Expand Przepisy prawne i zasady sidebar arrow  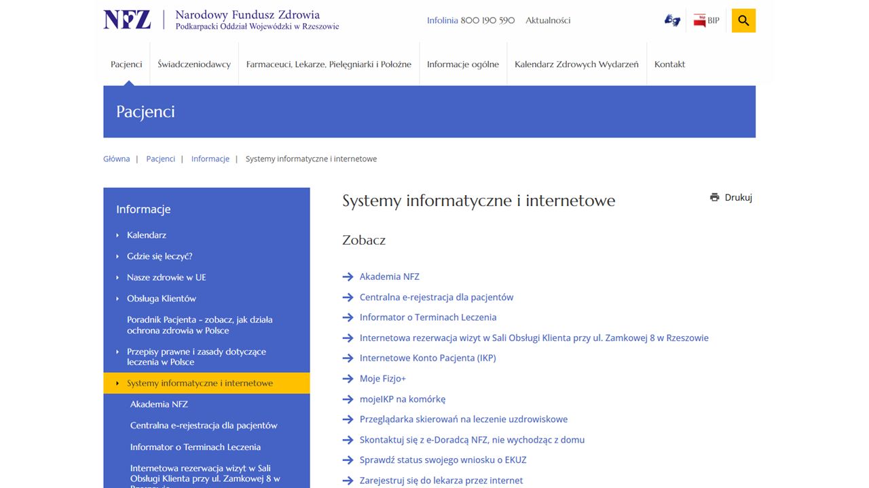117,352
